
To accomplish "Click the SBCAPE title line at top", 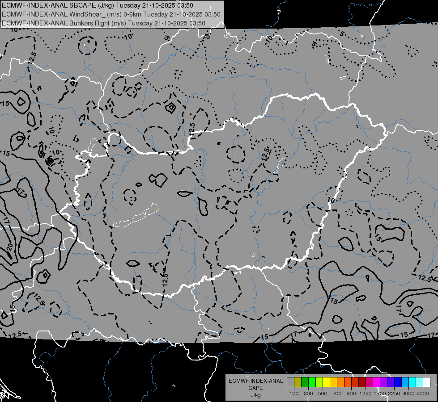I will [x=98, y=5].
